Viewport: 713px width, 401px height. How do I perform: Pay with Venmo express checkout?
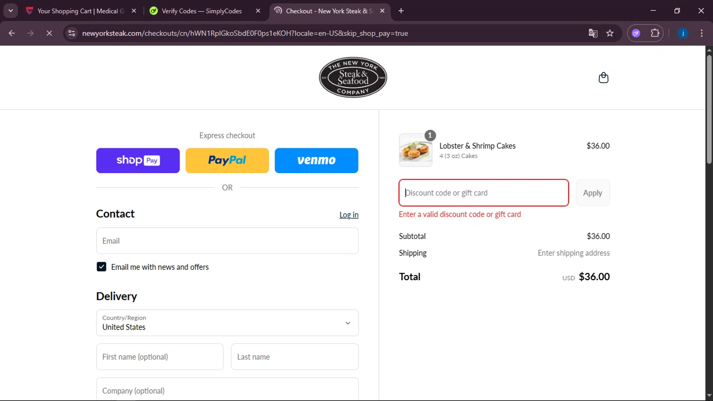point(317,160)
